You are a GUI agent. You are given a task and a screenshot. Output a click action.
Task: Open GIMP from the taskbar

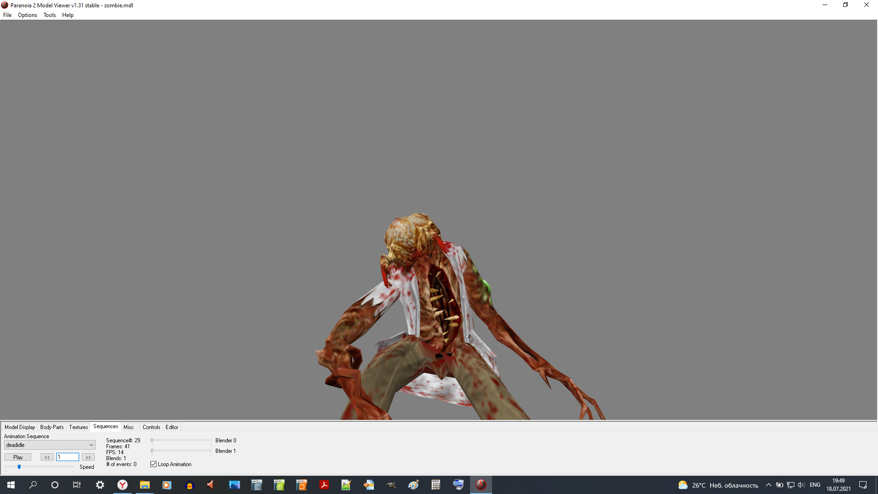coord(391,484)
